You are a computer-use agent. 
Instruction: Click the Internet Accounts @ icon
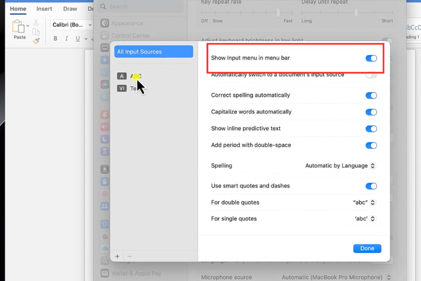pos(105,224)
